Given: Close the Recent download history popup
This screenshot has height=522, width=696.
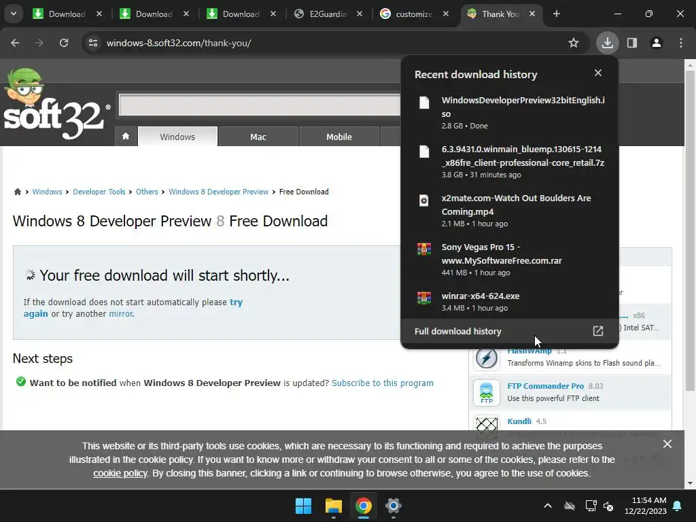Looking at the screenshot, I should pos(598,73).
